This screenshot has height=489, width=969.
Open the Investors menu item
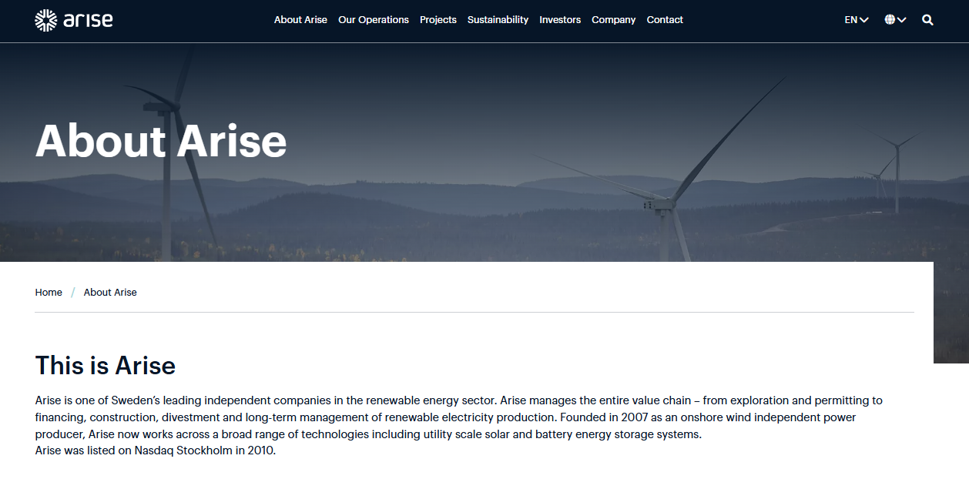560,20
